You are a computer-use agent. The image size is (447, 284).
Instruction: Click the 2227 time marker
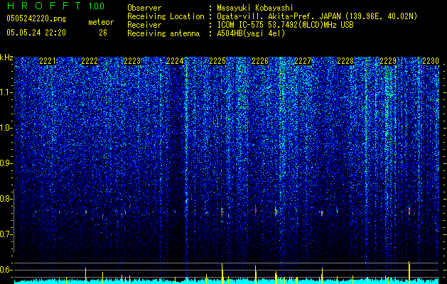point(303,61)
